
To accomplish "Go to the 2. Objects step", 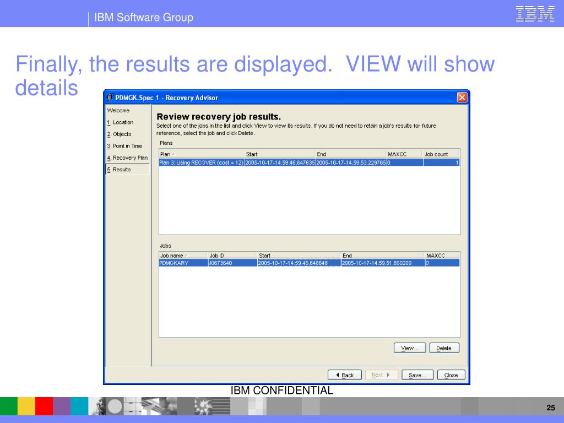I will (119, 134).
